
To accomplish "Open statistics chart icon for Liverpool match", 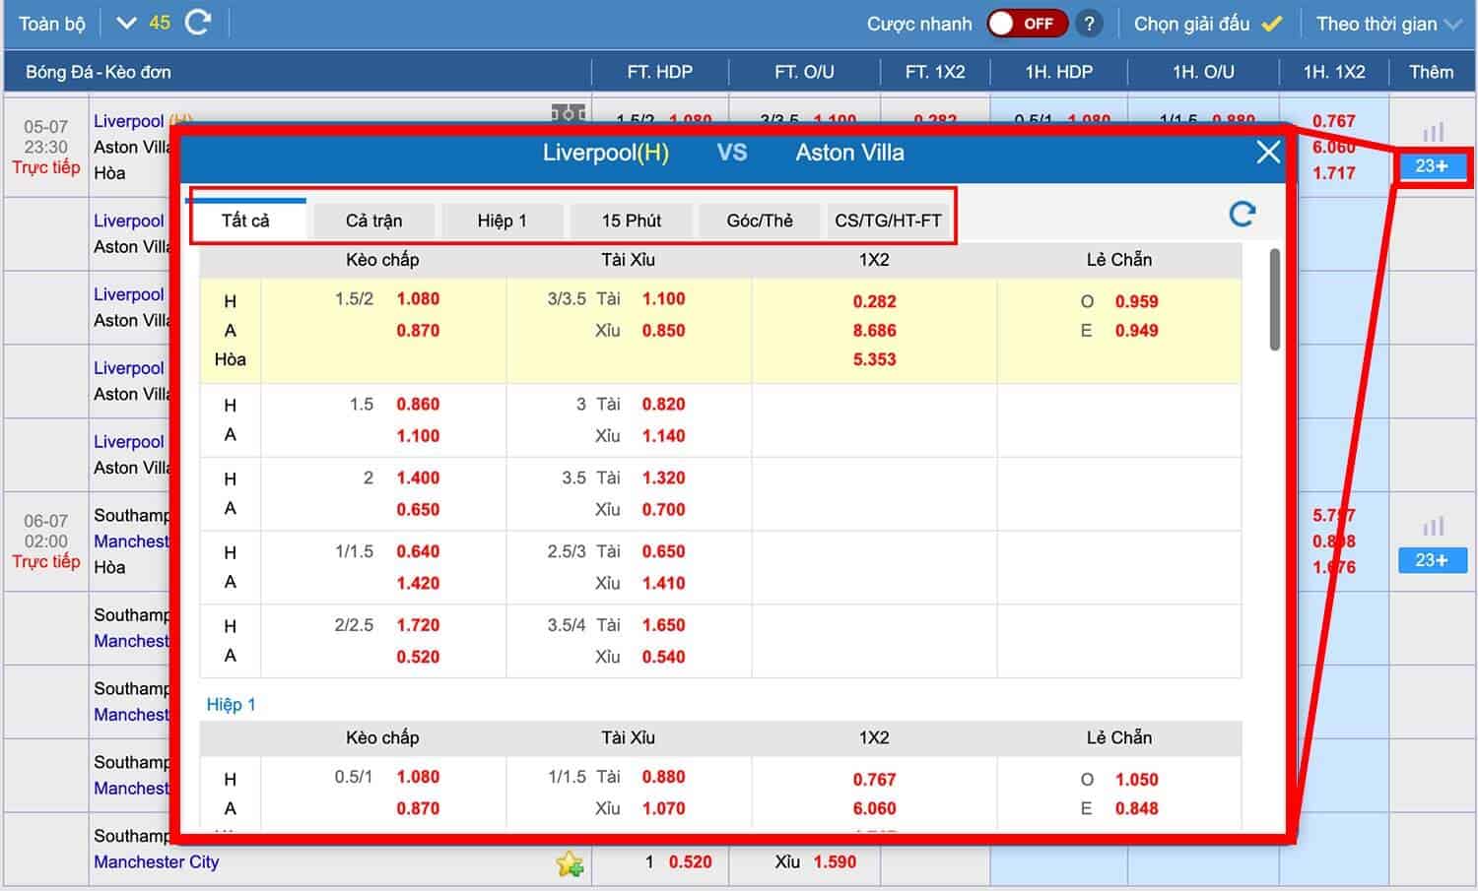I will pyautogui.click(x=1433, y=132).
